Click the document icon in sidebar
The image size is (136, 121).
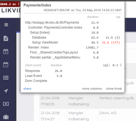point(6,38)
